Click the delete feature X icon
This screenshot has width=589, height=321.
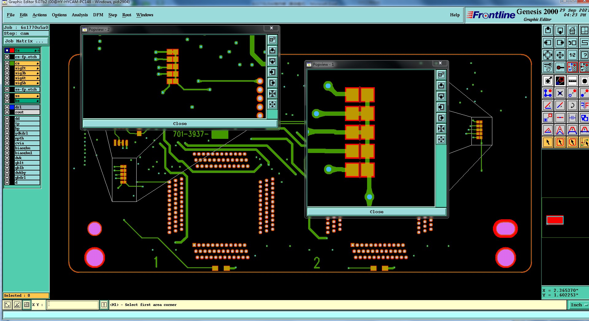pyautogui.click(x=560, y=93)
